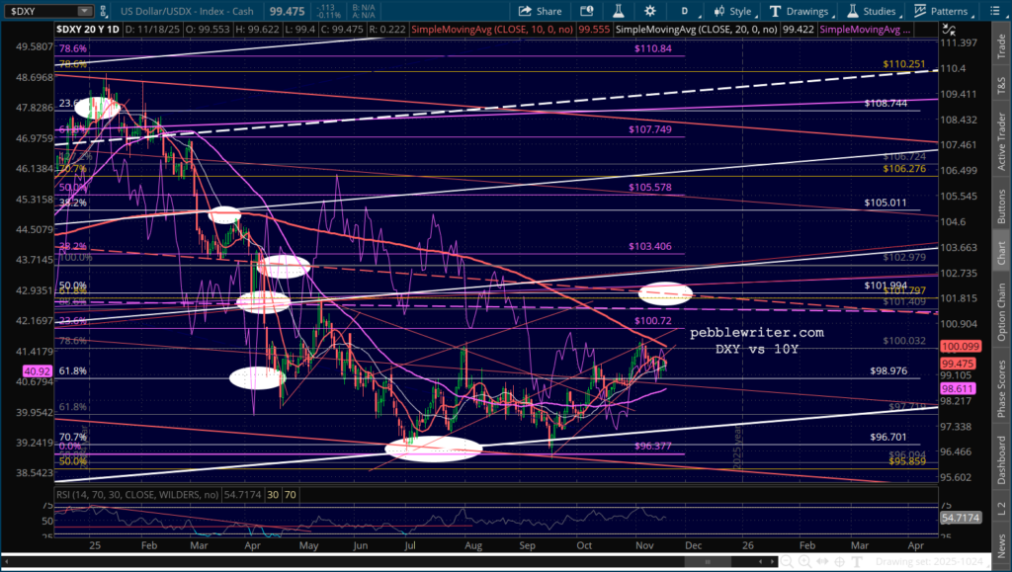Click the $100.72 level label
The height and width of the screenshot is (572, 1012).
[652, 320]
